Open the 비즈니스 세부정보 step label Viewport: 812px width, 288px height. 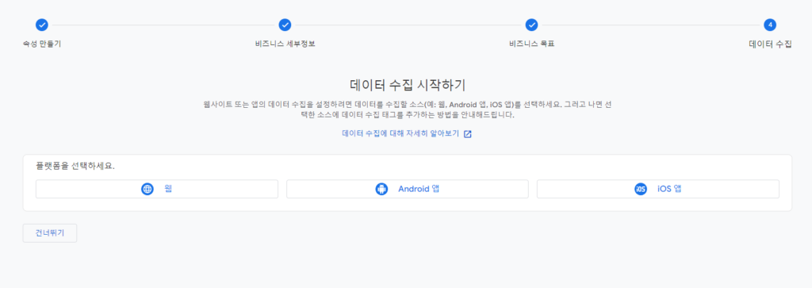click(282, 44)
